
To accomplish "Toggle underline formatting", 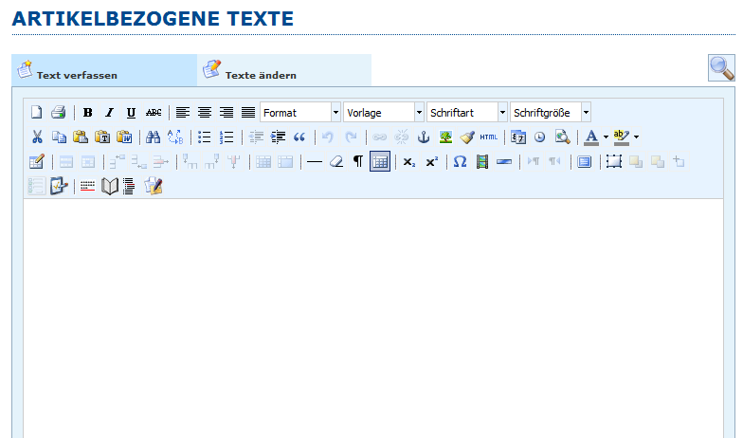I will click(x=131, y=113).
